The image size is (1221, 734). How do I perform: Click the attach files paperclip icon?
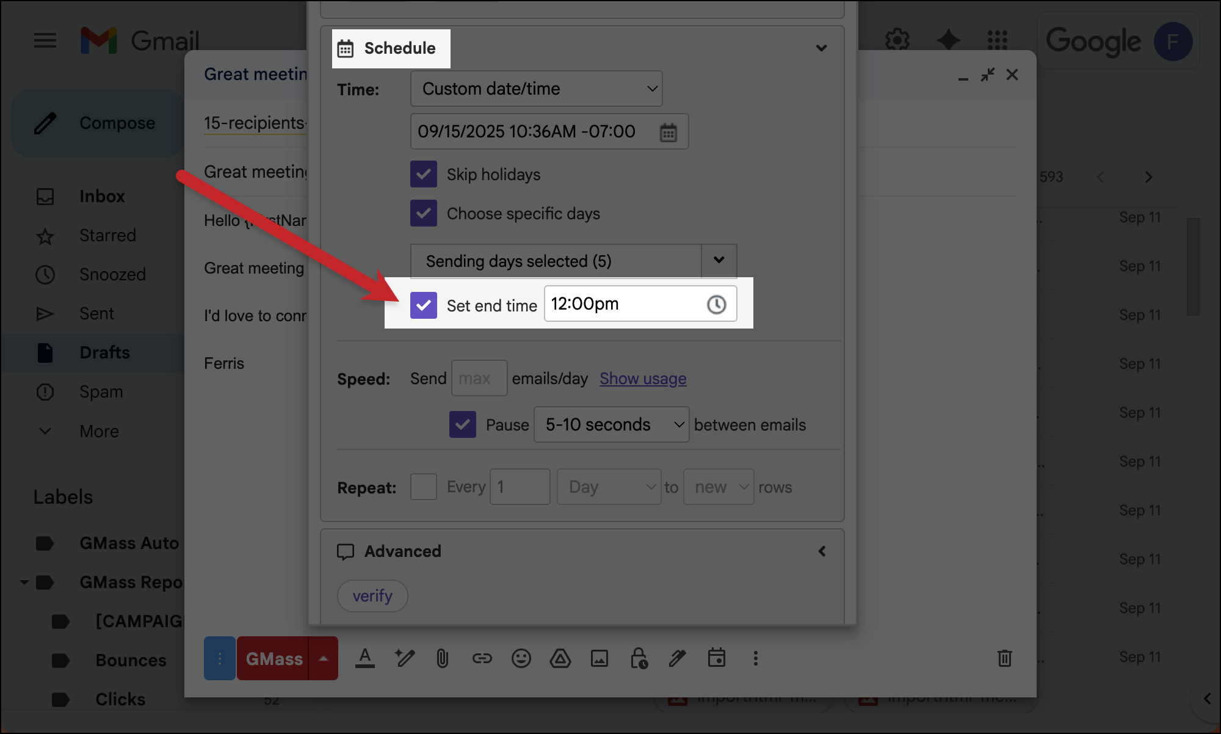click(x=443, y=658)
